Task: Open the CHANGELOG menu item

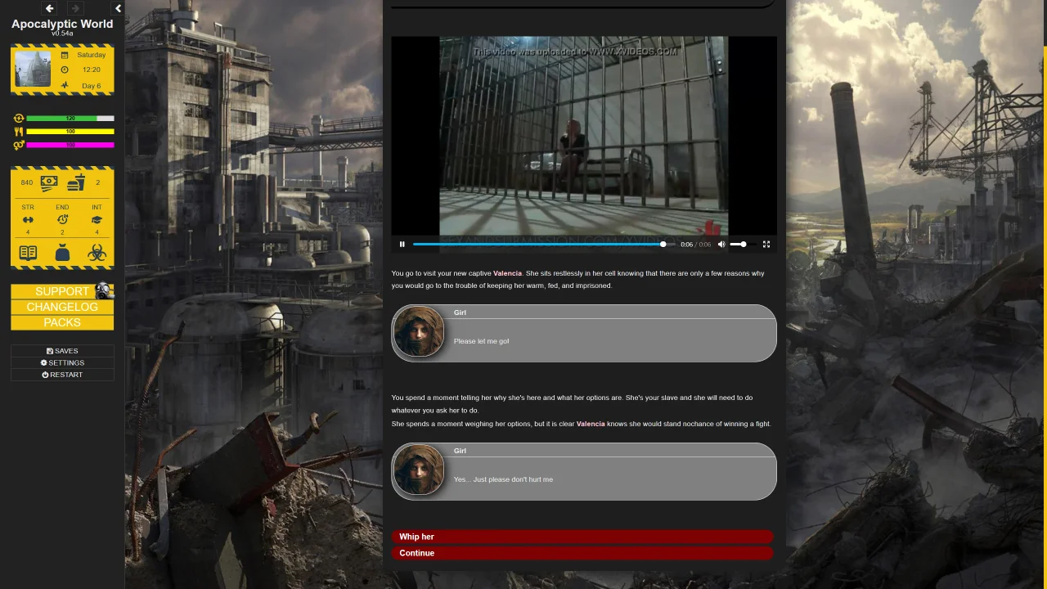Action: 62,307
